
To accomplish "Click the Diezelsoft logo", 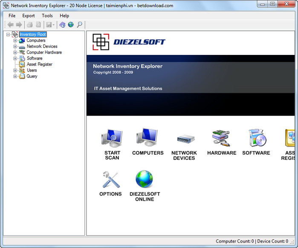I will (129, 42).
